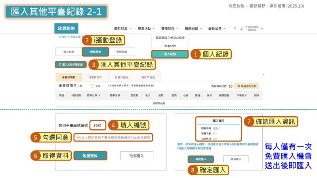Viewport: 317px width, 178px height.
Task: Choose 賽事紀錄 in the dropdown submenu
Action: (170, 46)
